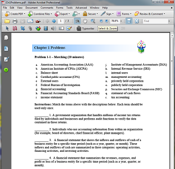Click the Print icon
The image size is (175, 169).
tap(15, 21)
